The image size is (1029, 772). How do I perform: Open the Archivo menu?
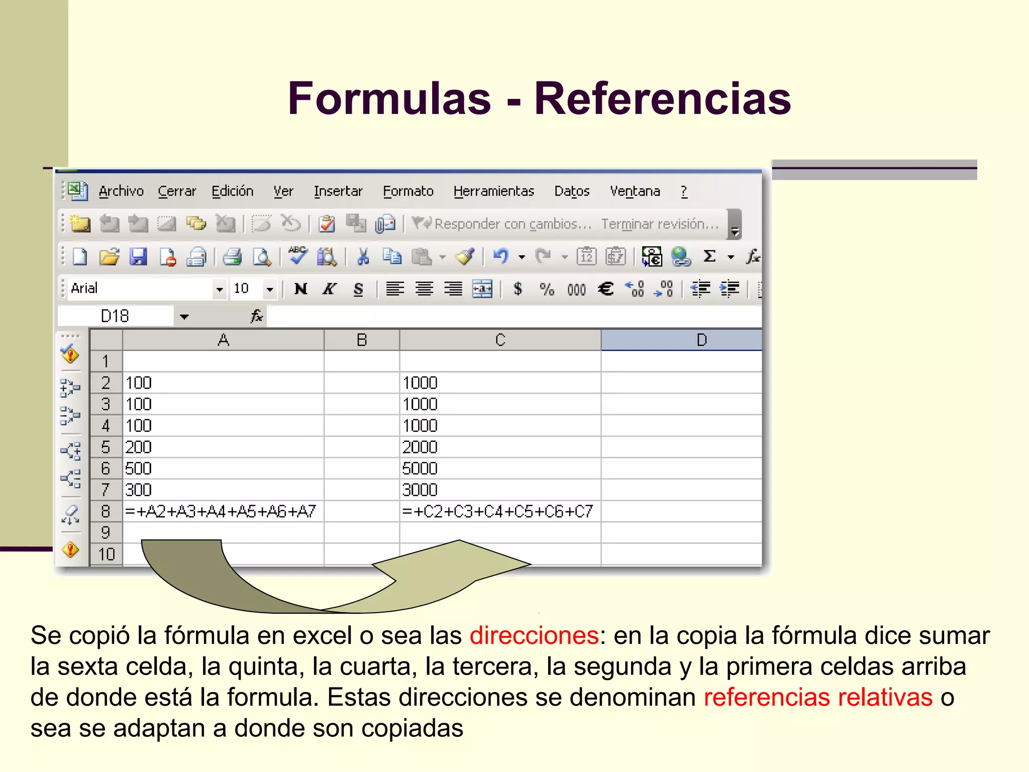point(121,191)
